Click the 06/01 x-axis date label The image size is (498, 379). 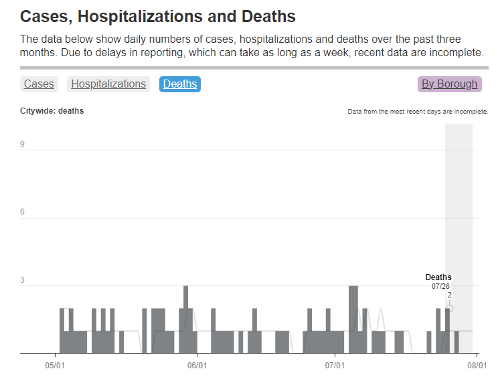[x=196, y=366]
